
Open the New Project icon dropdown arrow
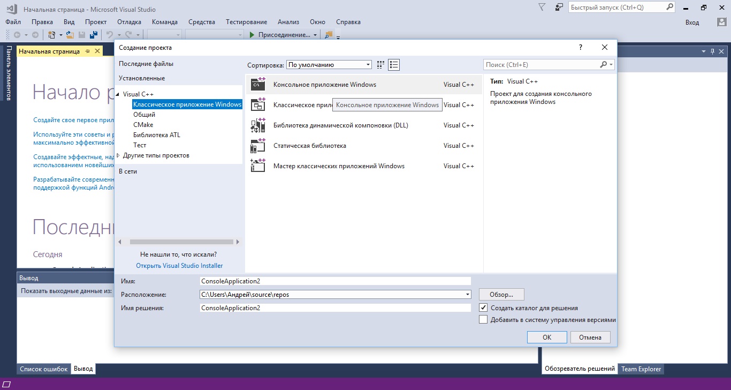pyautogui.click(x=60, y=35)
